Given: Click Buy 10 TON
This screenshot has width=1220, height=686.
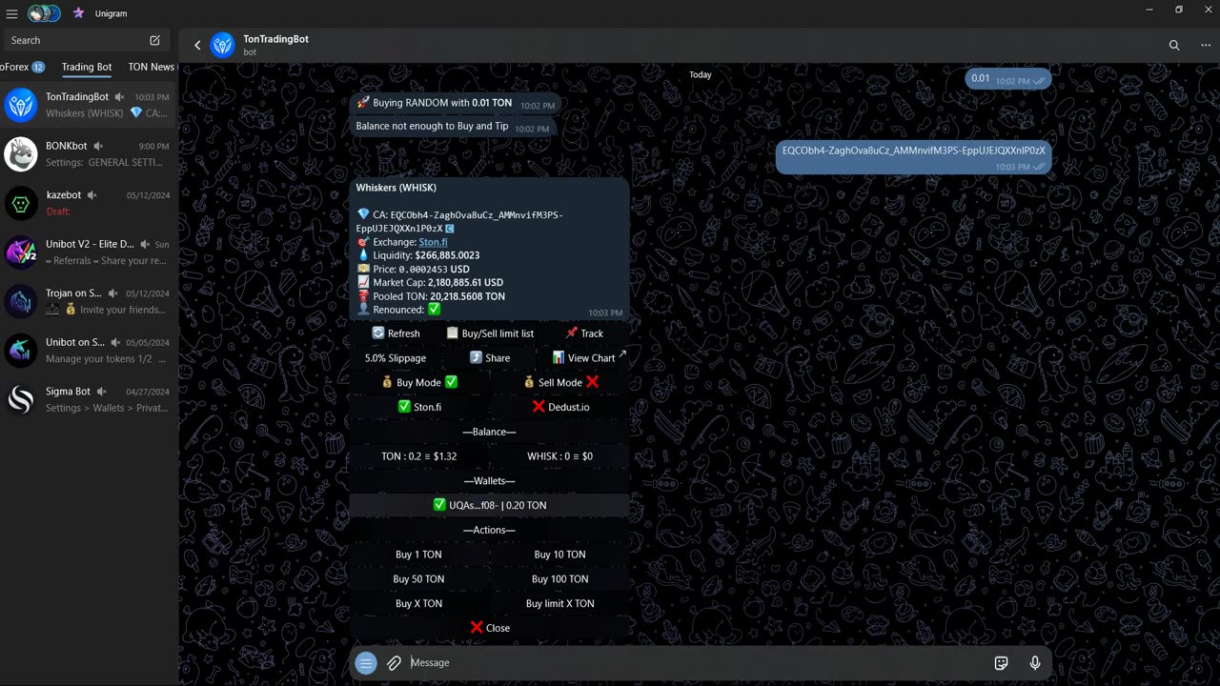Looking at the screenshot, I should click(560, 555).
